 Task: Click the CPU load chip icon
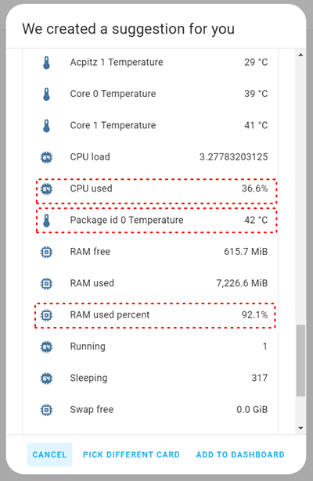pyautogui.click(x=46, y=157)
